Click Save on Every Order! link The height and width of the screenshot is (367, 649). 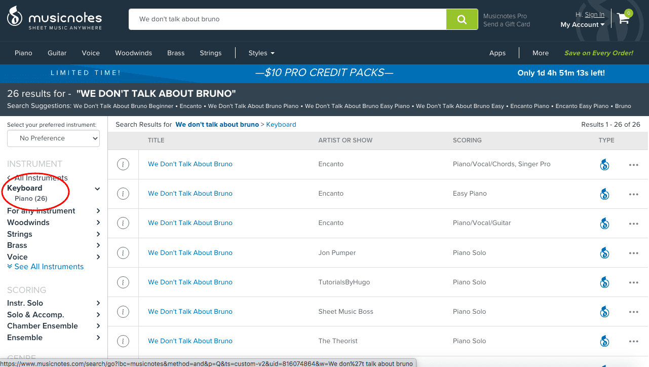599,53
